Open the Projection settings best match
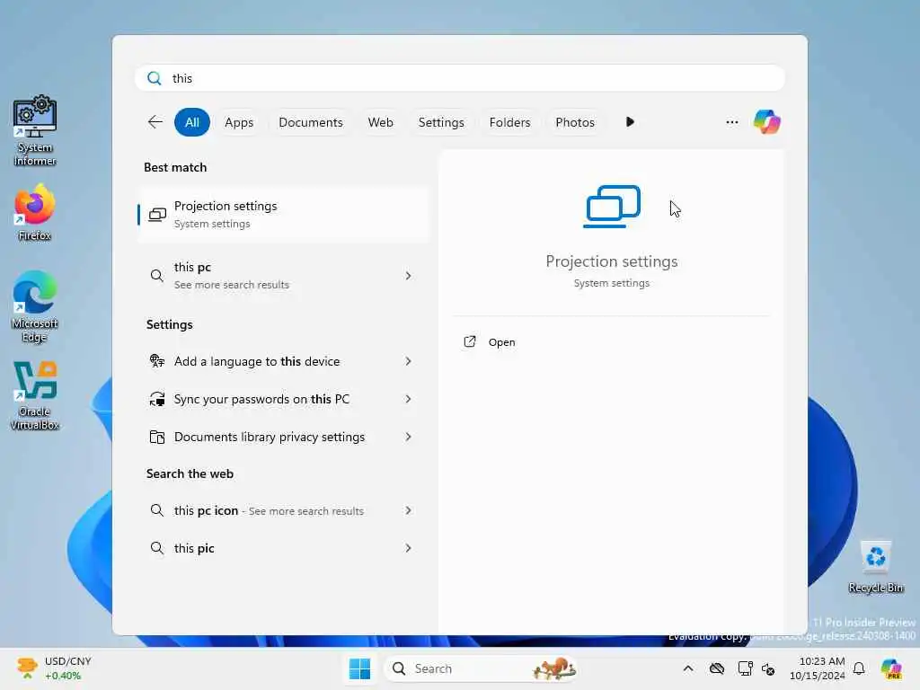This screenshot has height=690, width=920. click(283, 214)
